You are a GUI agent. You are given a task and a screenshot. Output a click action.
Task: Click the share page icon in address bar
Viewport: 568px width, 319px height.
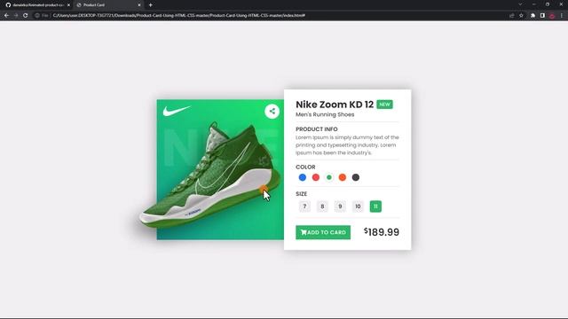click(x=512, y=16)
